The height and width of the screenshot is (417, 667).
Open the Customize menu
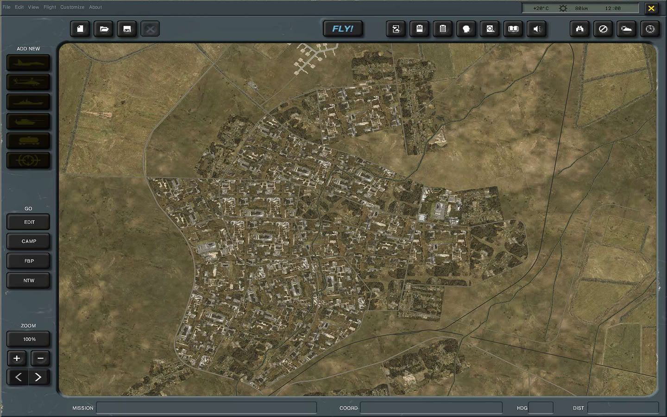72,7
